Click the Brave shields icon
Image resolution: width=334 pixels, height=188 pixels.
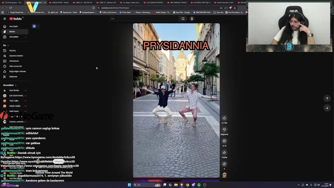[x=230, y=8]
